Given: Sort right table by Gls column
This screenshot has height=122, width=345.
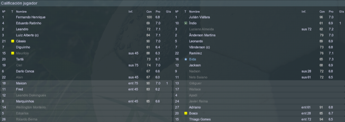Looking at the screenshot, I should click(342, 12).
